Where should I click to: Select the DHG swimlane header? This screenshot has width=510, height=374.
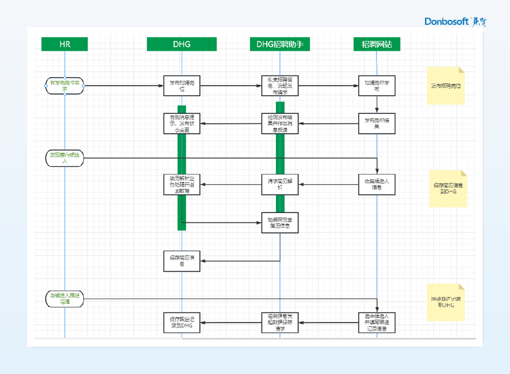click(181, 44)
